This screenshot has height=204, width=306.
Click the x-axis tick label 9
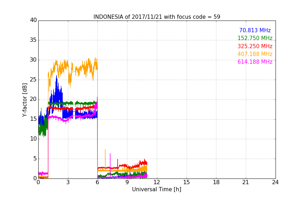click(127, 182)
